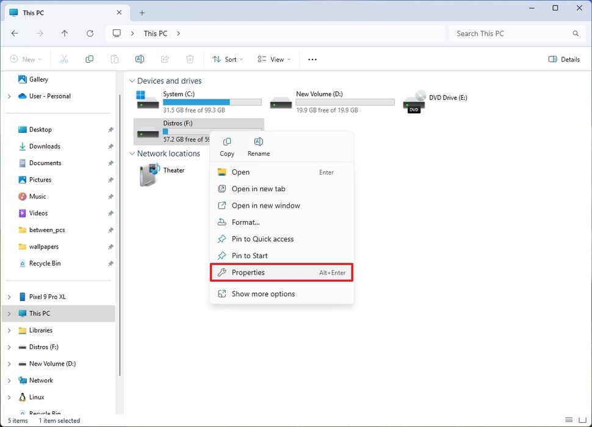The height and width of the screenshot is (427, 592).
Task: Click the Paste toolbar icon
Action: pos(114,59)
